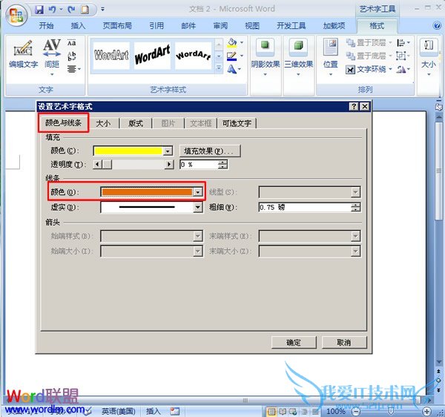Redo the last action

[71, 10]
